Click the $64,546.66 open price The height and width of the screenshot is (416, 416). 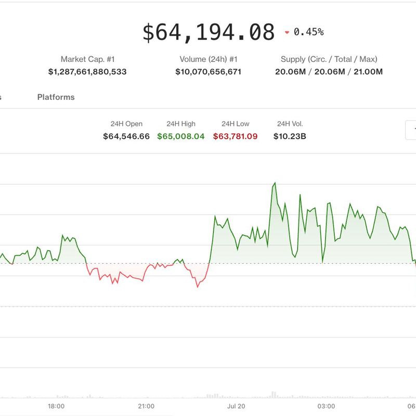(126, 136)
